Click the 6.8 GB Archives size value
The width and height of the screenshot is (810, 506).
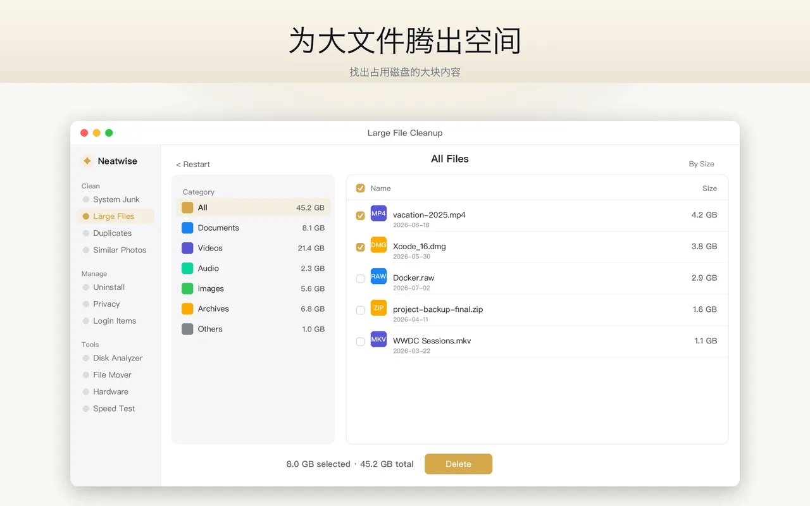point(313,309)
